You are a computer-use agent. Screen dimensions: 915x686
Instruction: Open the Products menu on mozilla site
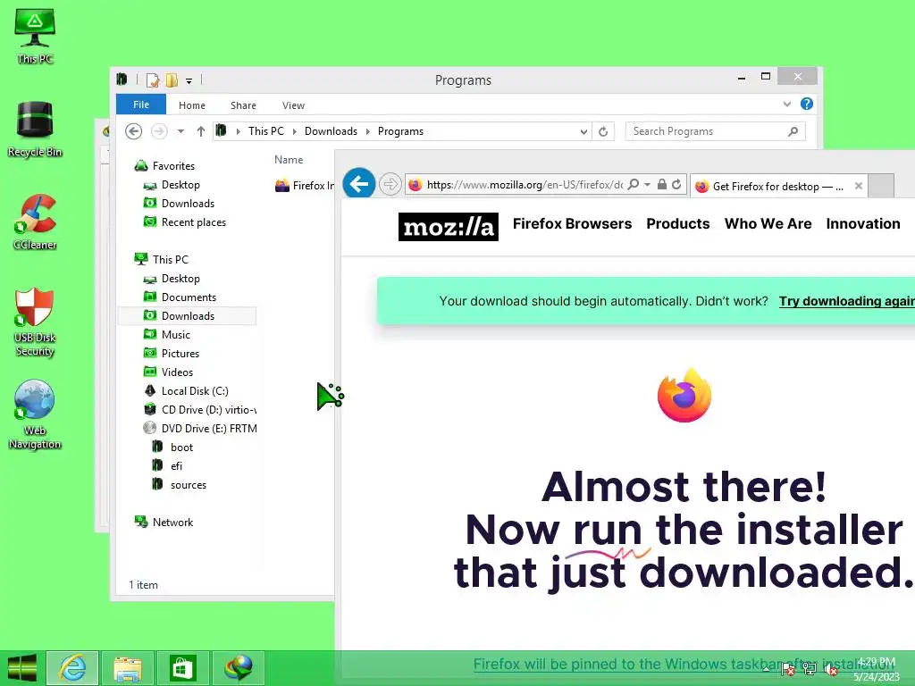coord(678,223)
